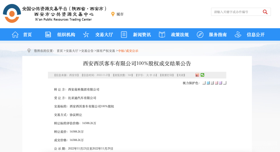Click the home icon in navigation bar

click(x=15, y=35)
